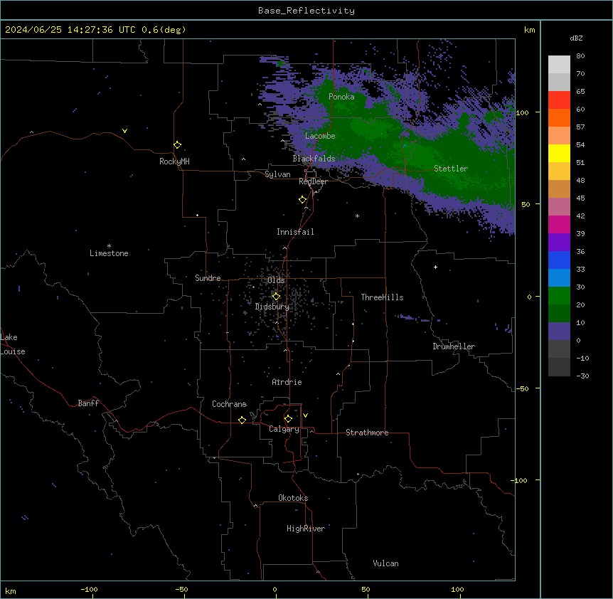Click the Airdrie city label
The width and height of the screenshot is (613, 599).
pyautogui.click(x=287, y=382)
